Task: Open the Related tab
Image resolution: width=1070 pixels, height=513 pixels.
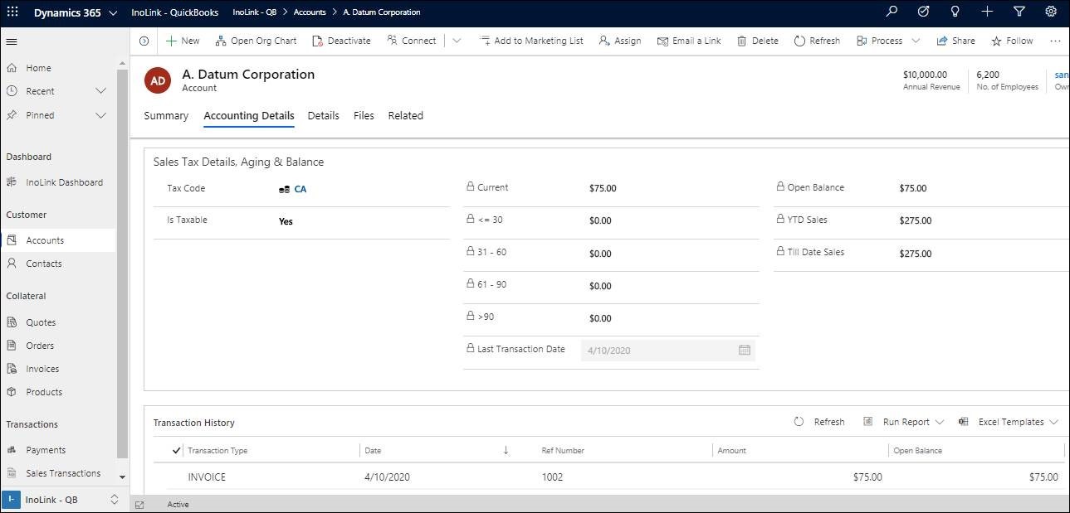Action: pyautogui.click(x=406, y=116)
